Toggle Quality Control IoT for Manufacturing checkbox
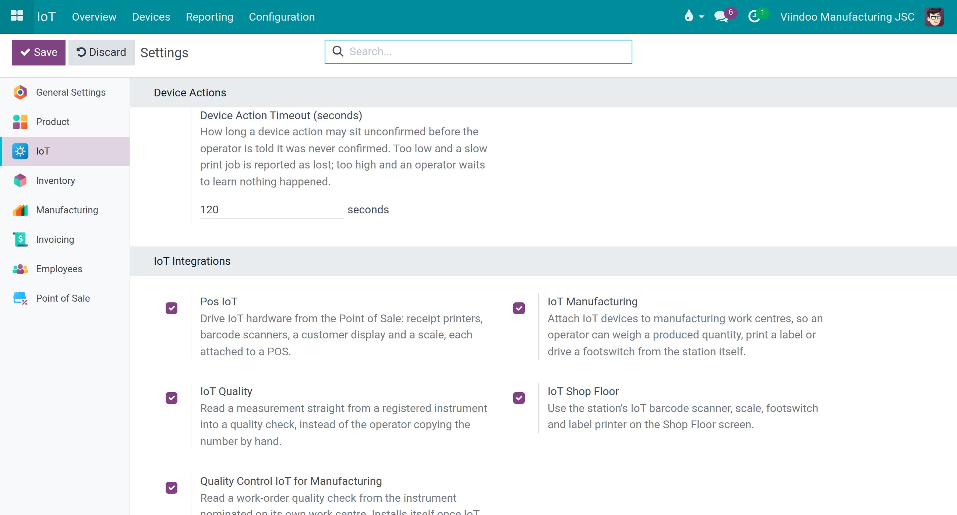957x515 pixels. click(x=171, y=487)
